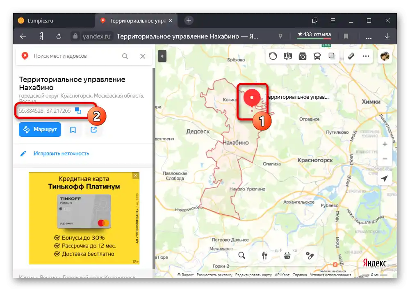The width and height of the screenshot is (410, 291).
Task: Open a new browser tab
Action: 189,20
